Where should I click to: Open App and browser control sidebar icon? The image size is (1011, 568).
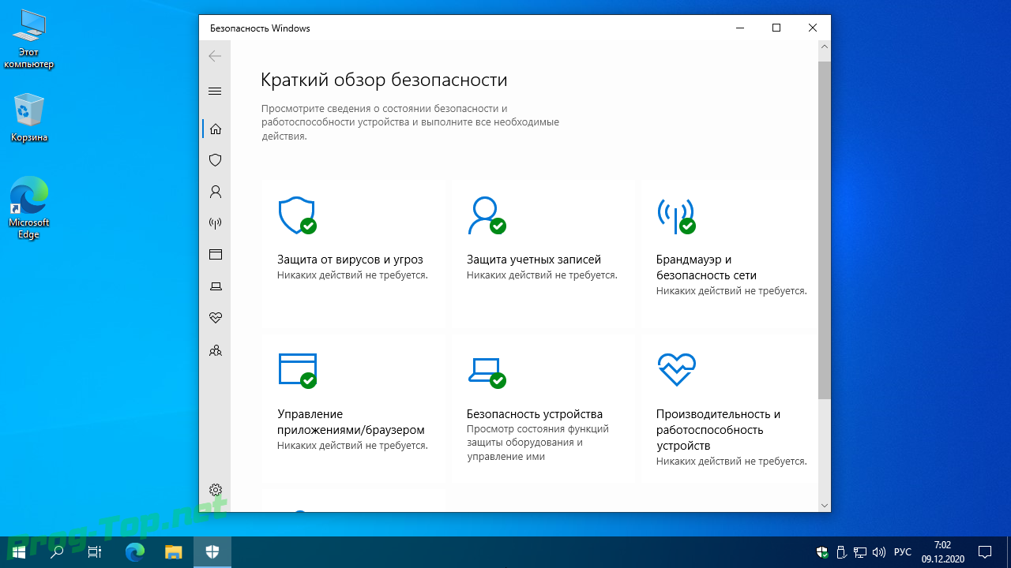click(215, 255)
